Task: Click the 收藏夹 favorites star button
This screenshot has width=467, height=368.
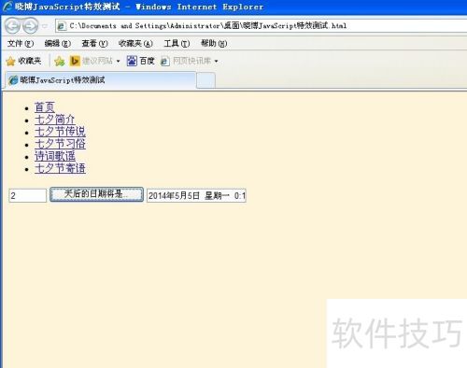Action: [23, 61]
